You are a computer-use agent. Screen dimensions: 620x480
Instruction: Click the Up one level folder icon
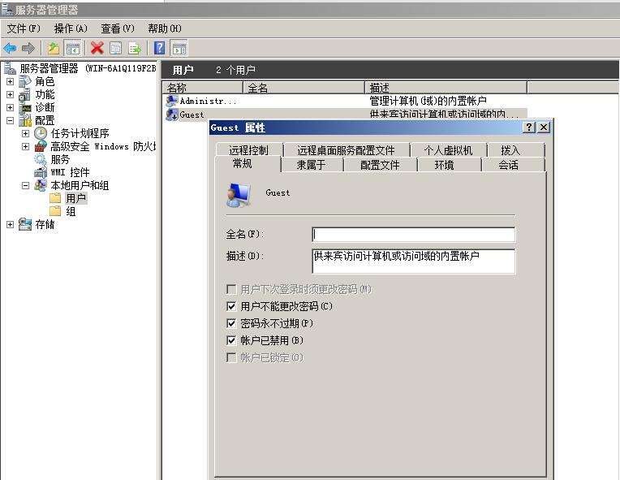[54, 48]
